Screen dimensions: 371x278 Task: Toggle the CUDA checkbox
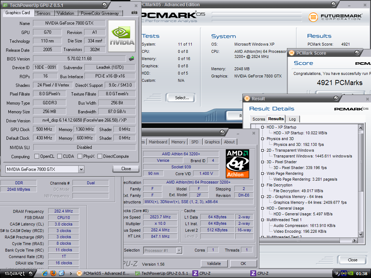pos(60,156)
